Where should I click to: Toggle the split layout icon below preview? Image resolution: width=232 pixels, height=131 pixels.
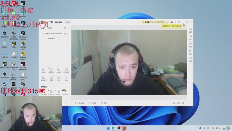click(174, 103)
